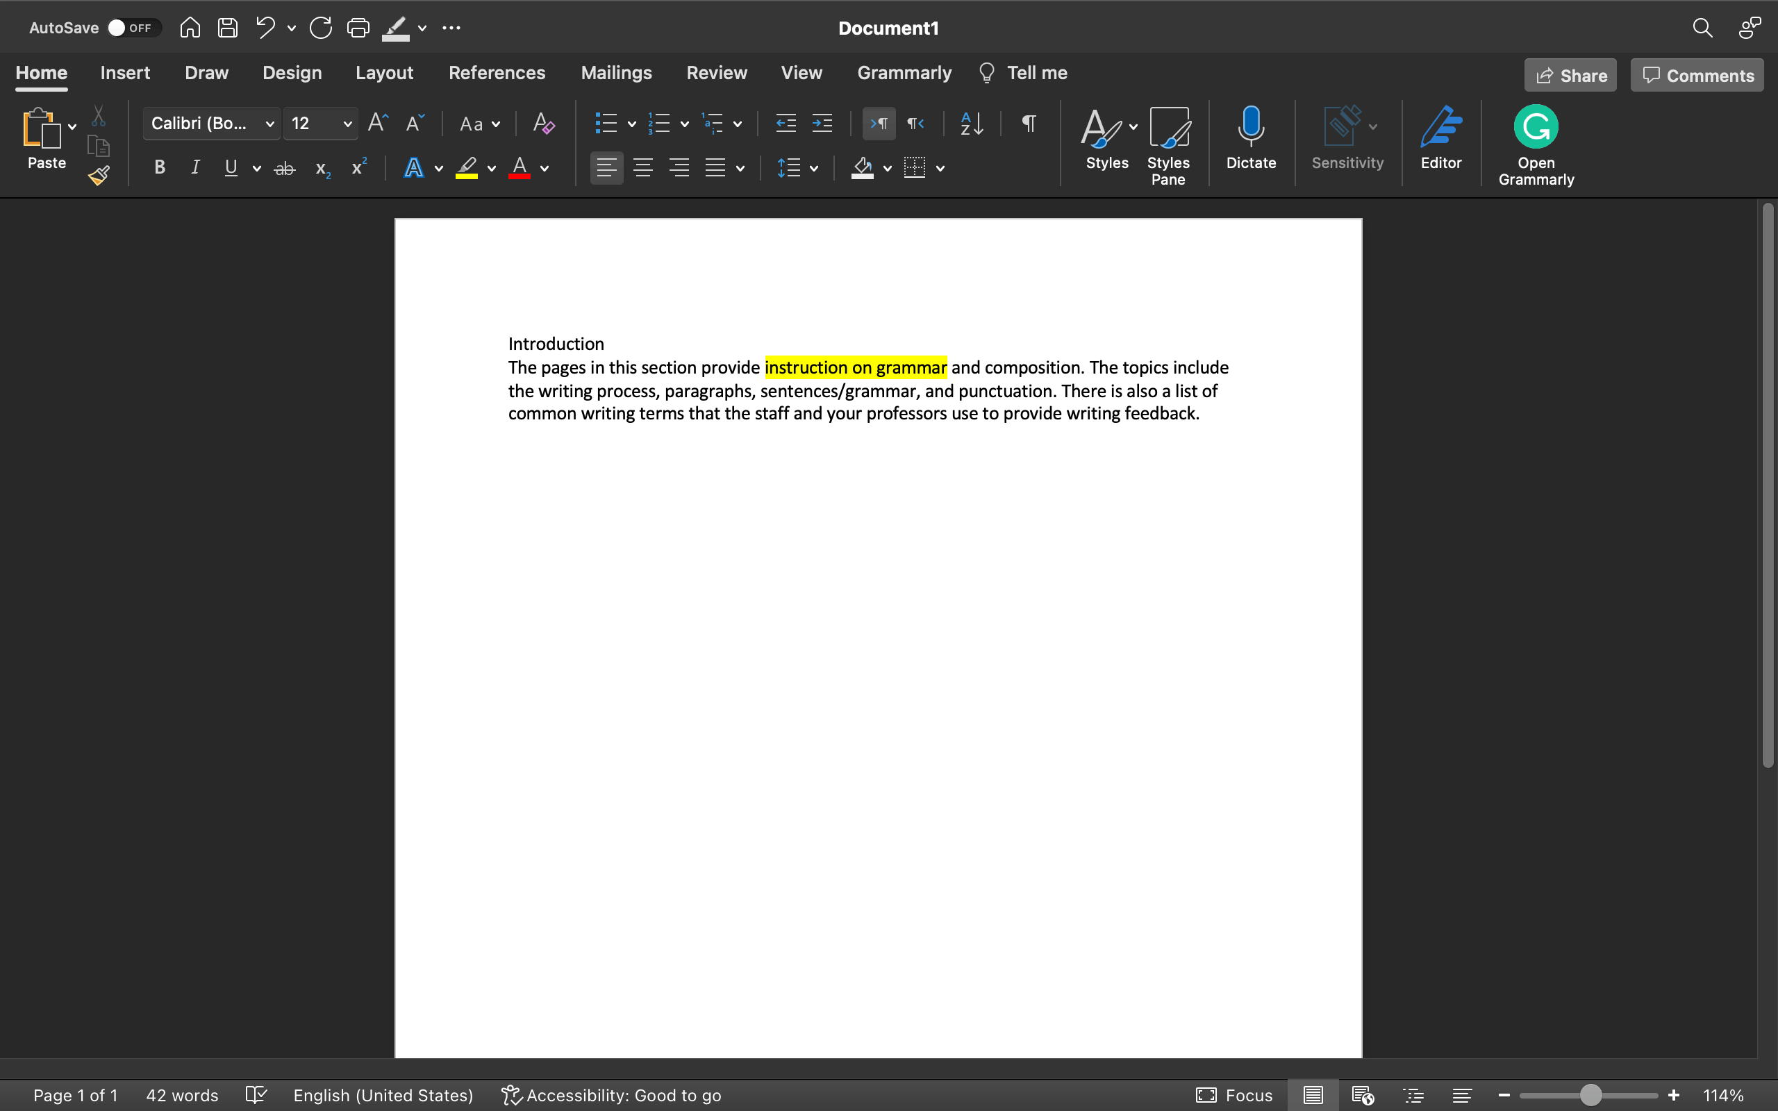Viewport: 1778px width, 1111px height.
Task: Expand the line spacing dropdown arrow
Action: [813, 169]
